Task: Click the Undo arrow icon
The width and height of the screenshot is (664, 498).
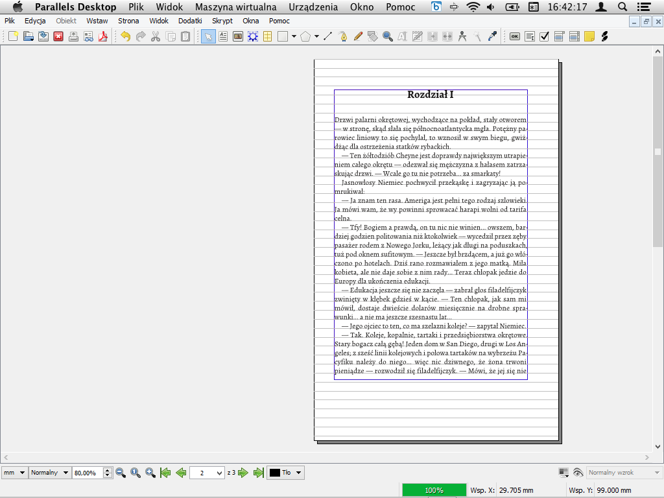Action: click(x=125, y=36)
